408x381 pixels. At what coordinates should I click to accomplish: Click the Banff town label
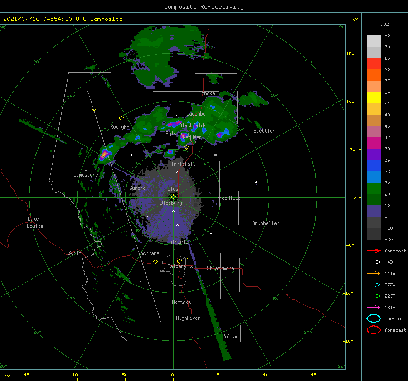[75, 252]
